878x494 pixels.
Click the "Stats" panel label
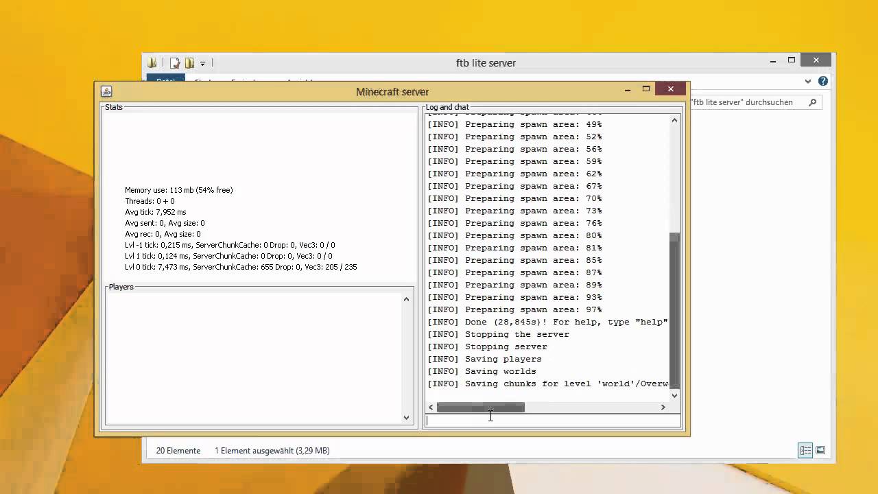114,107
